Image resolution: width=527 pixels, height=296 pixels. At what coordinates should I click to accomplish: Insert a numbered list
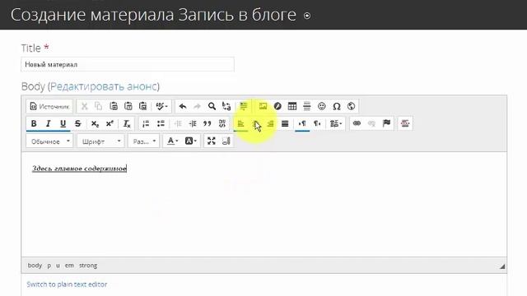pyautogui.click(x=146, y=123)
